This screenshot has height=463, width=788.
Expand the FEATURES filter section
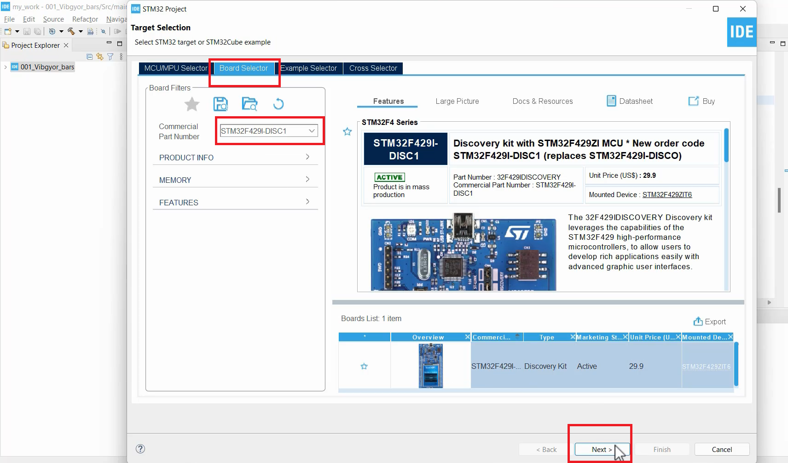235,203
